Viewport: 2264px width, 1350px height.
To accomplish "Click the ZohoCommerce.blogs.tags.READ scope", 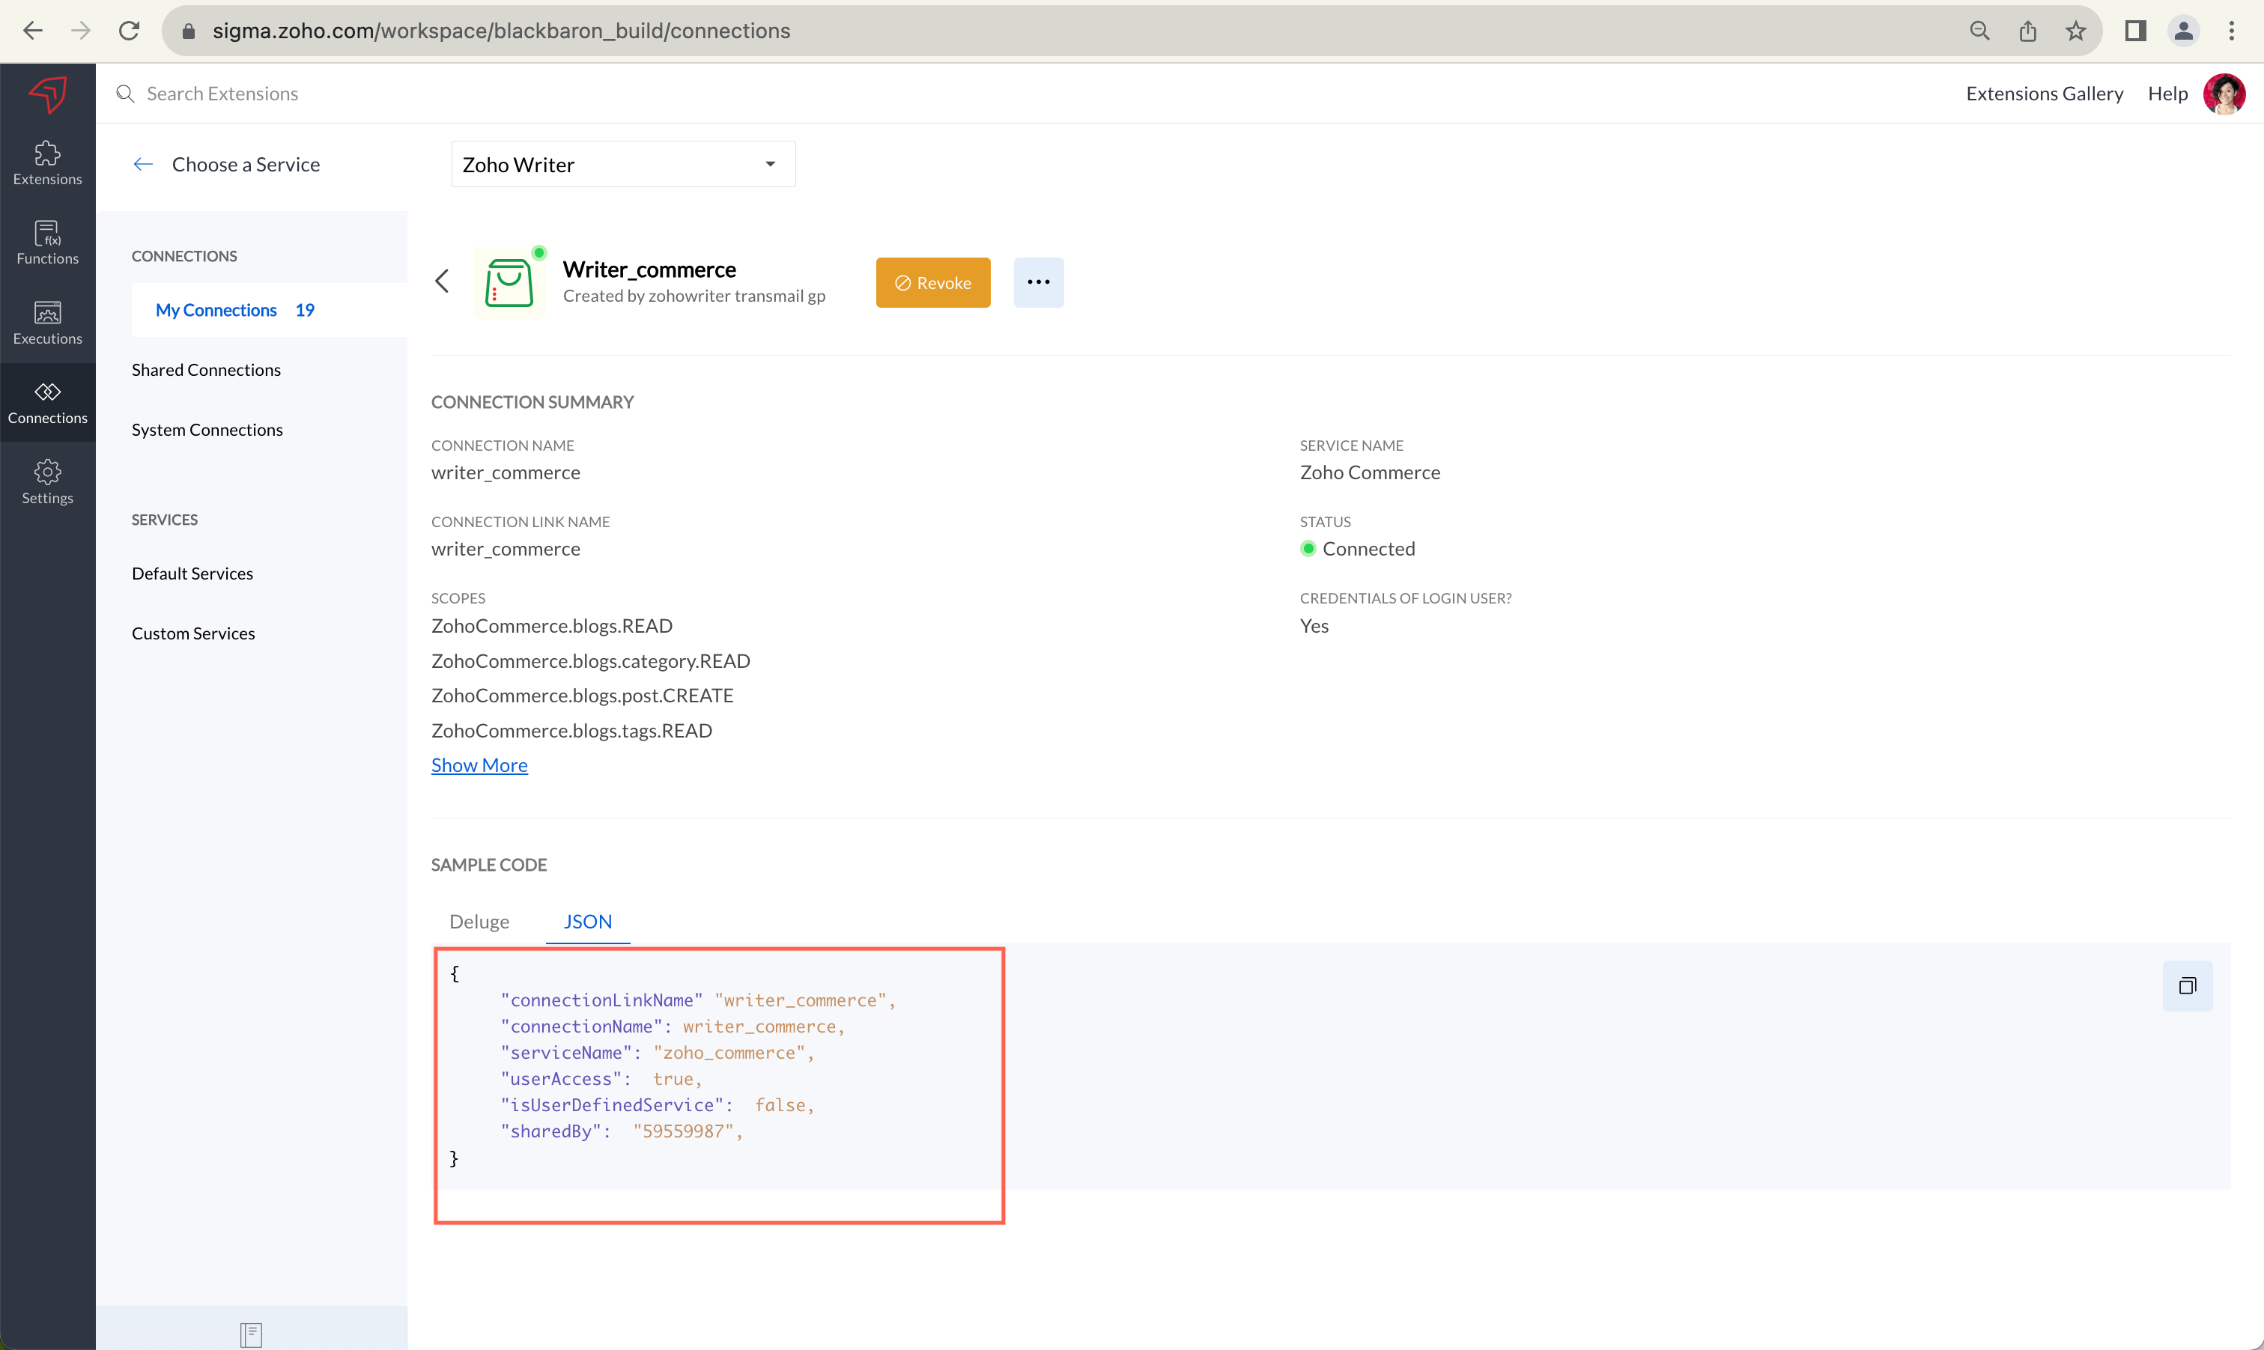I will 571,731.
